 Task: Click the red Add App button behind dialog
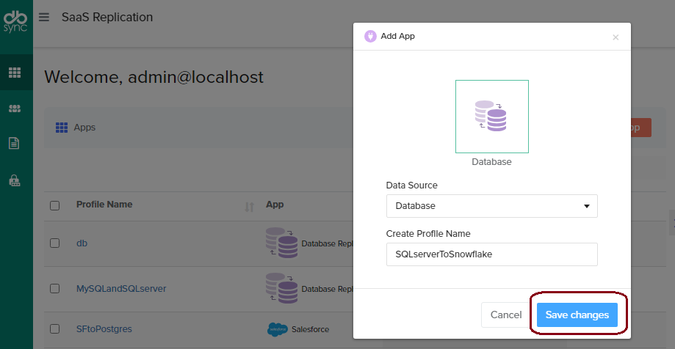coord(641,128)
